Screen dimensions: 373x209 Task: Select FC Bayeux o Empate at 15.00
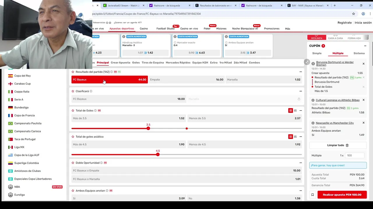(186, 171)
